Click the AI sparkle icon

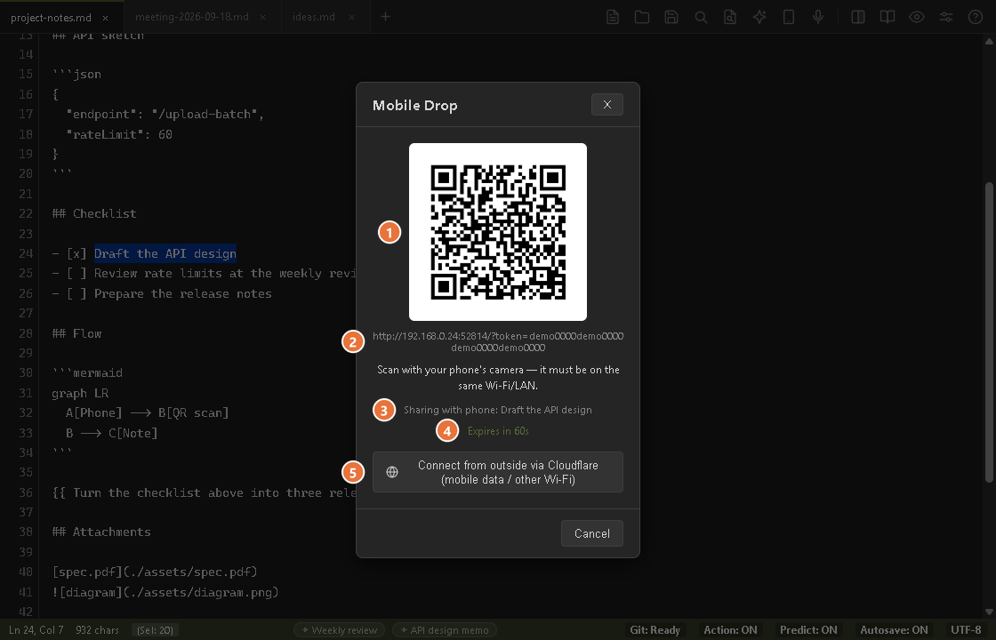[x=759, y=17]
